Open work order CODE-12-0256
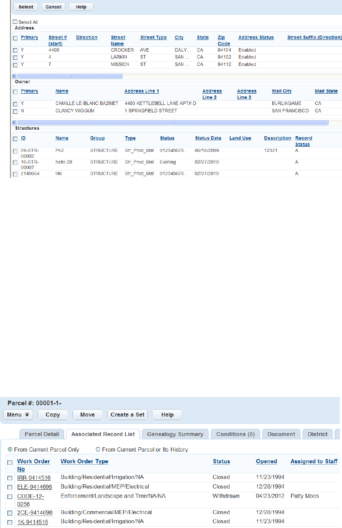The width and height of the screenshot is (342, 528). pos(30,500)
